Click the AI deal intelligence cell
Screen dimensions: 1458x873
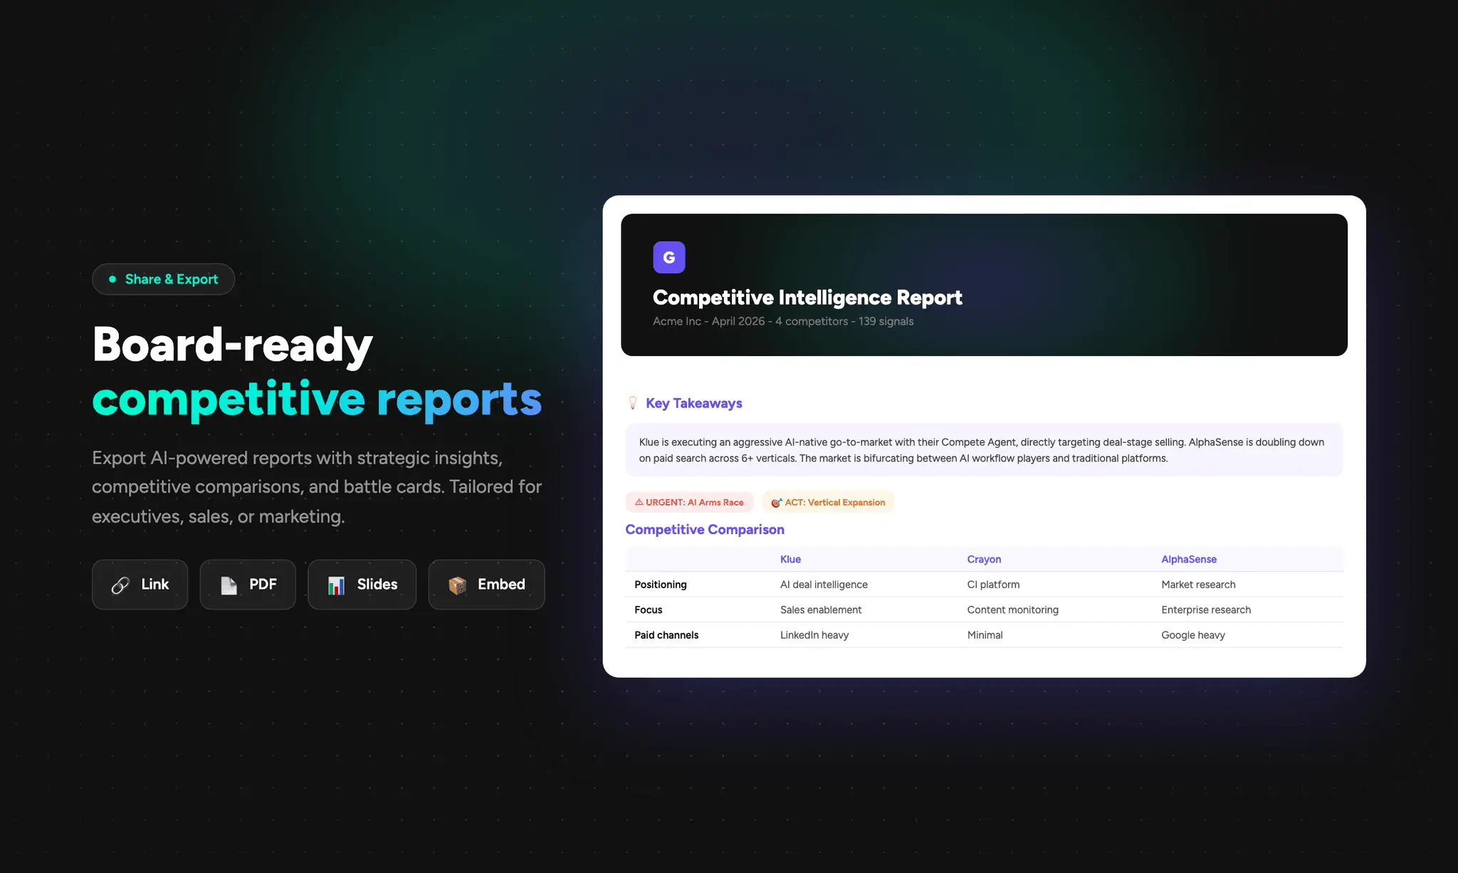(824, 585)
